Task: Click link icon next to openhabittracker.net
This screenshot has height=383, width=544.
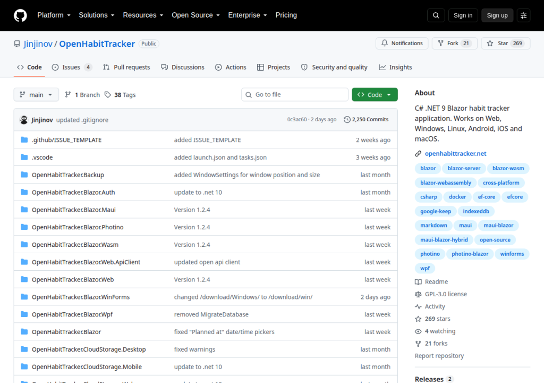Action: click(x=418, y=154)
